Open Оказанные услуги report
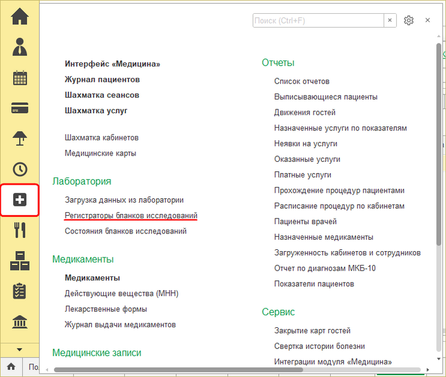 (x=307, y=159)
